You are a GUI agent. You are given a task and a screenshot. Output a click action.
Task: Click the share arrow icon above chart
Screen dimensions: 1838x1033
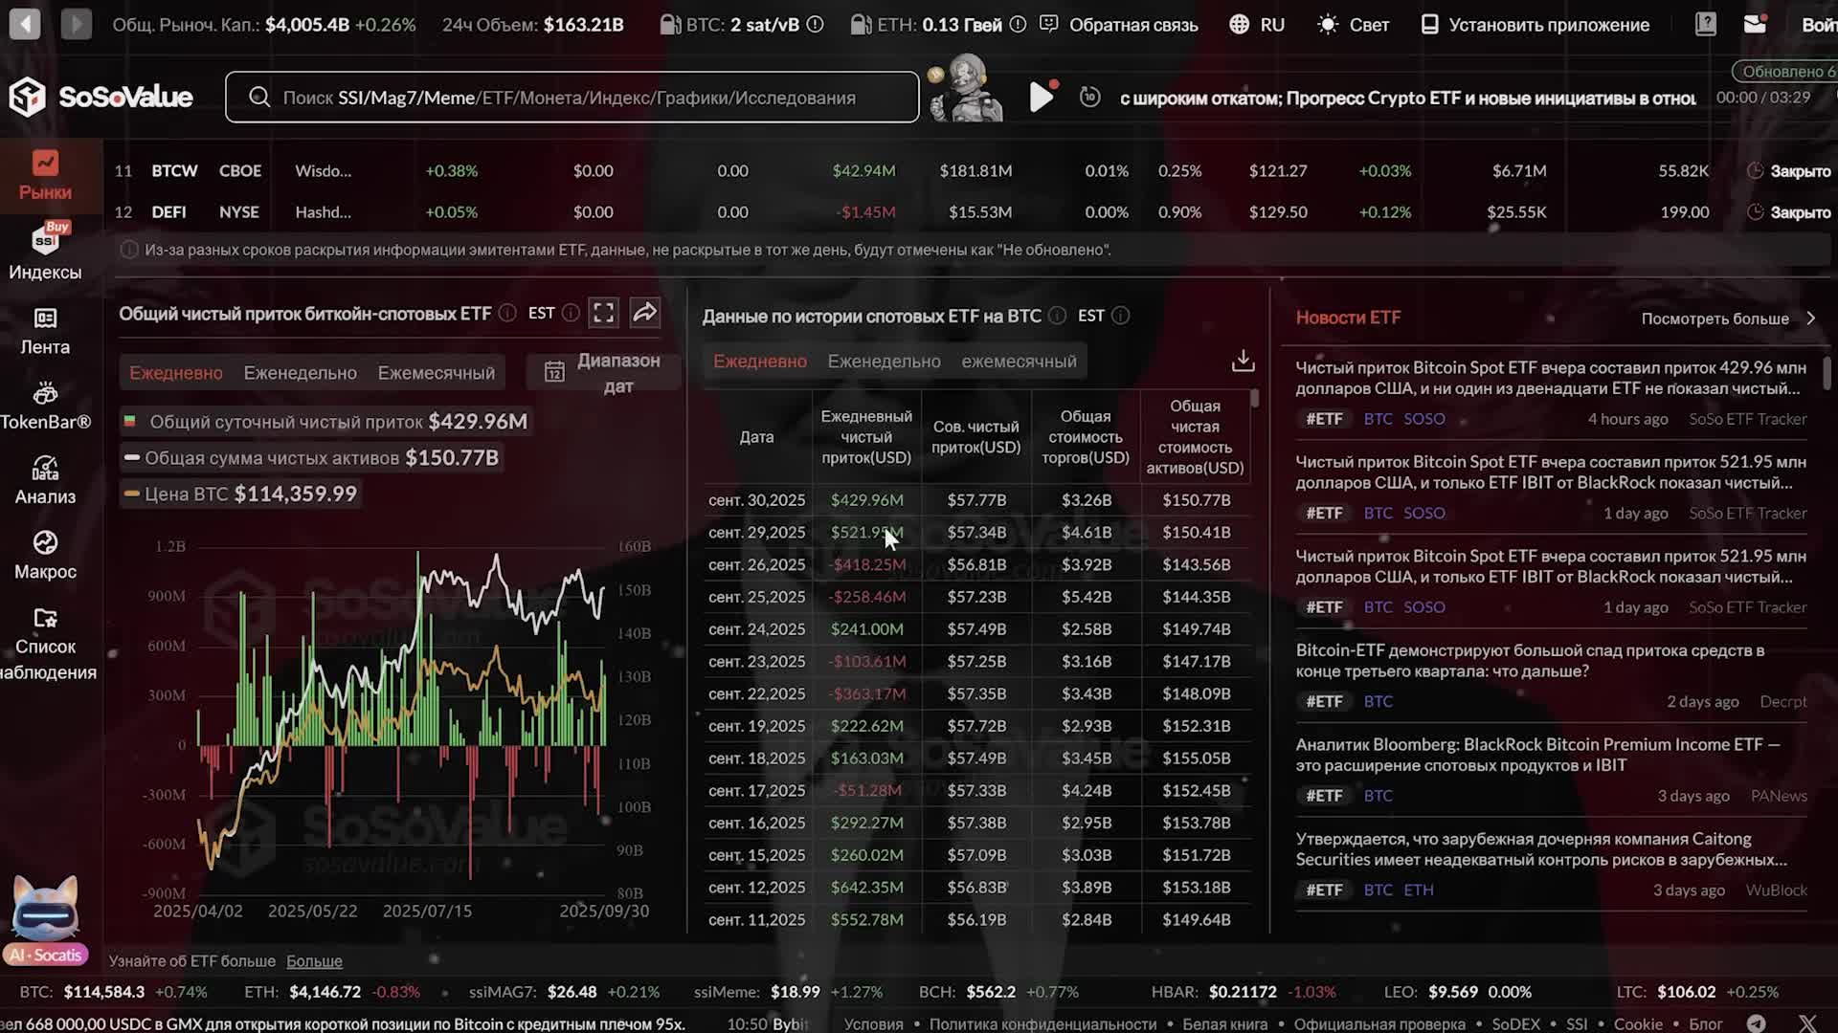[645, 313]
